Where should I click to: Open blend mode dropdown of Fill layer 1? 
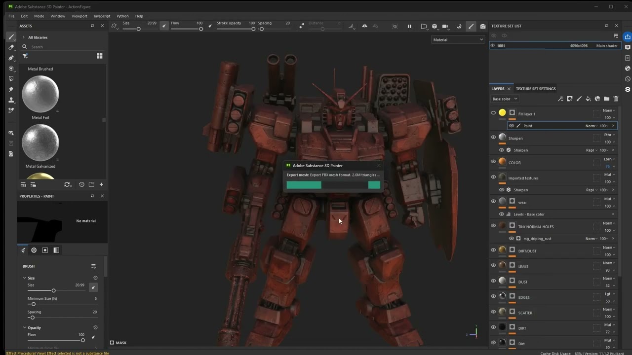(x=609, y=110)
